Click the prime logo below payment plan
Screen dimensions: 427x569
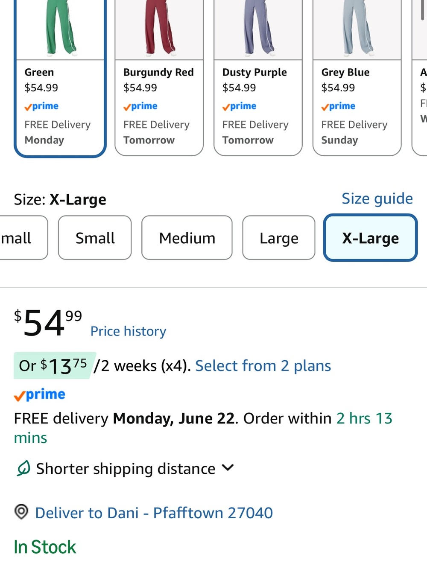pos(40,395)
